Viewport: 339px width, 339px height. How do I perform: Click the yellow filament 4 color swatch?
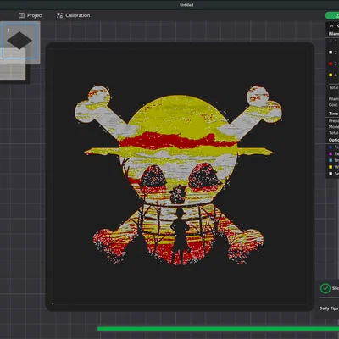coord(331,75)
